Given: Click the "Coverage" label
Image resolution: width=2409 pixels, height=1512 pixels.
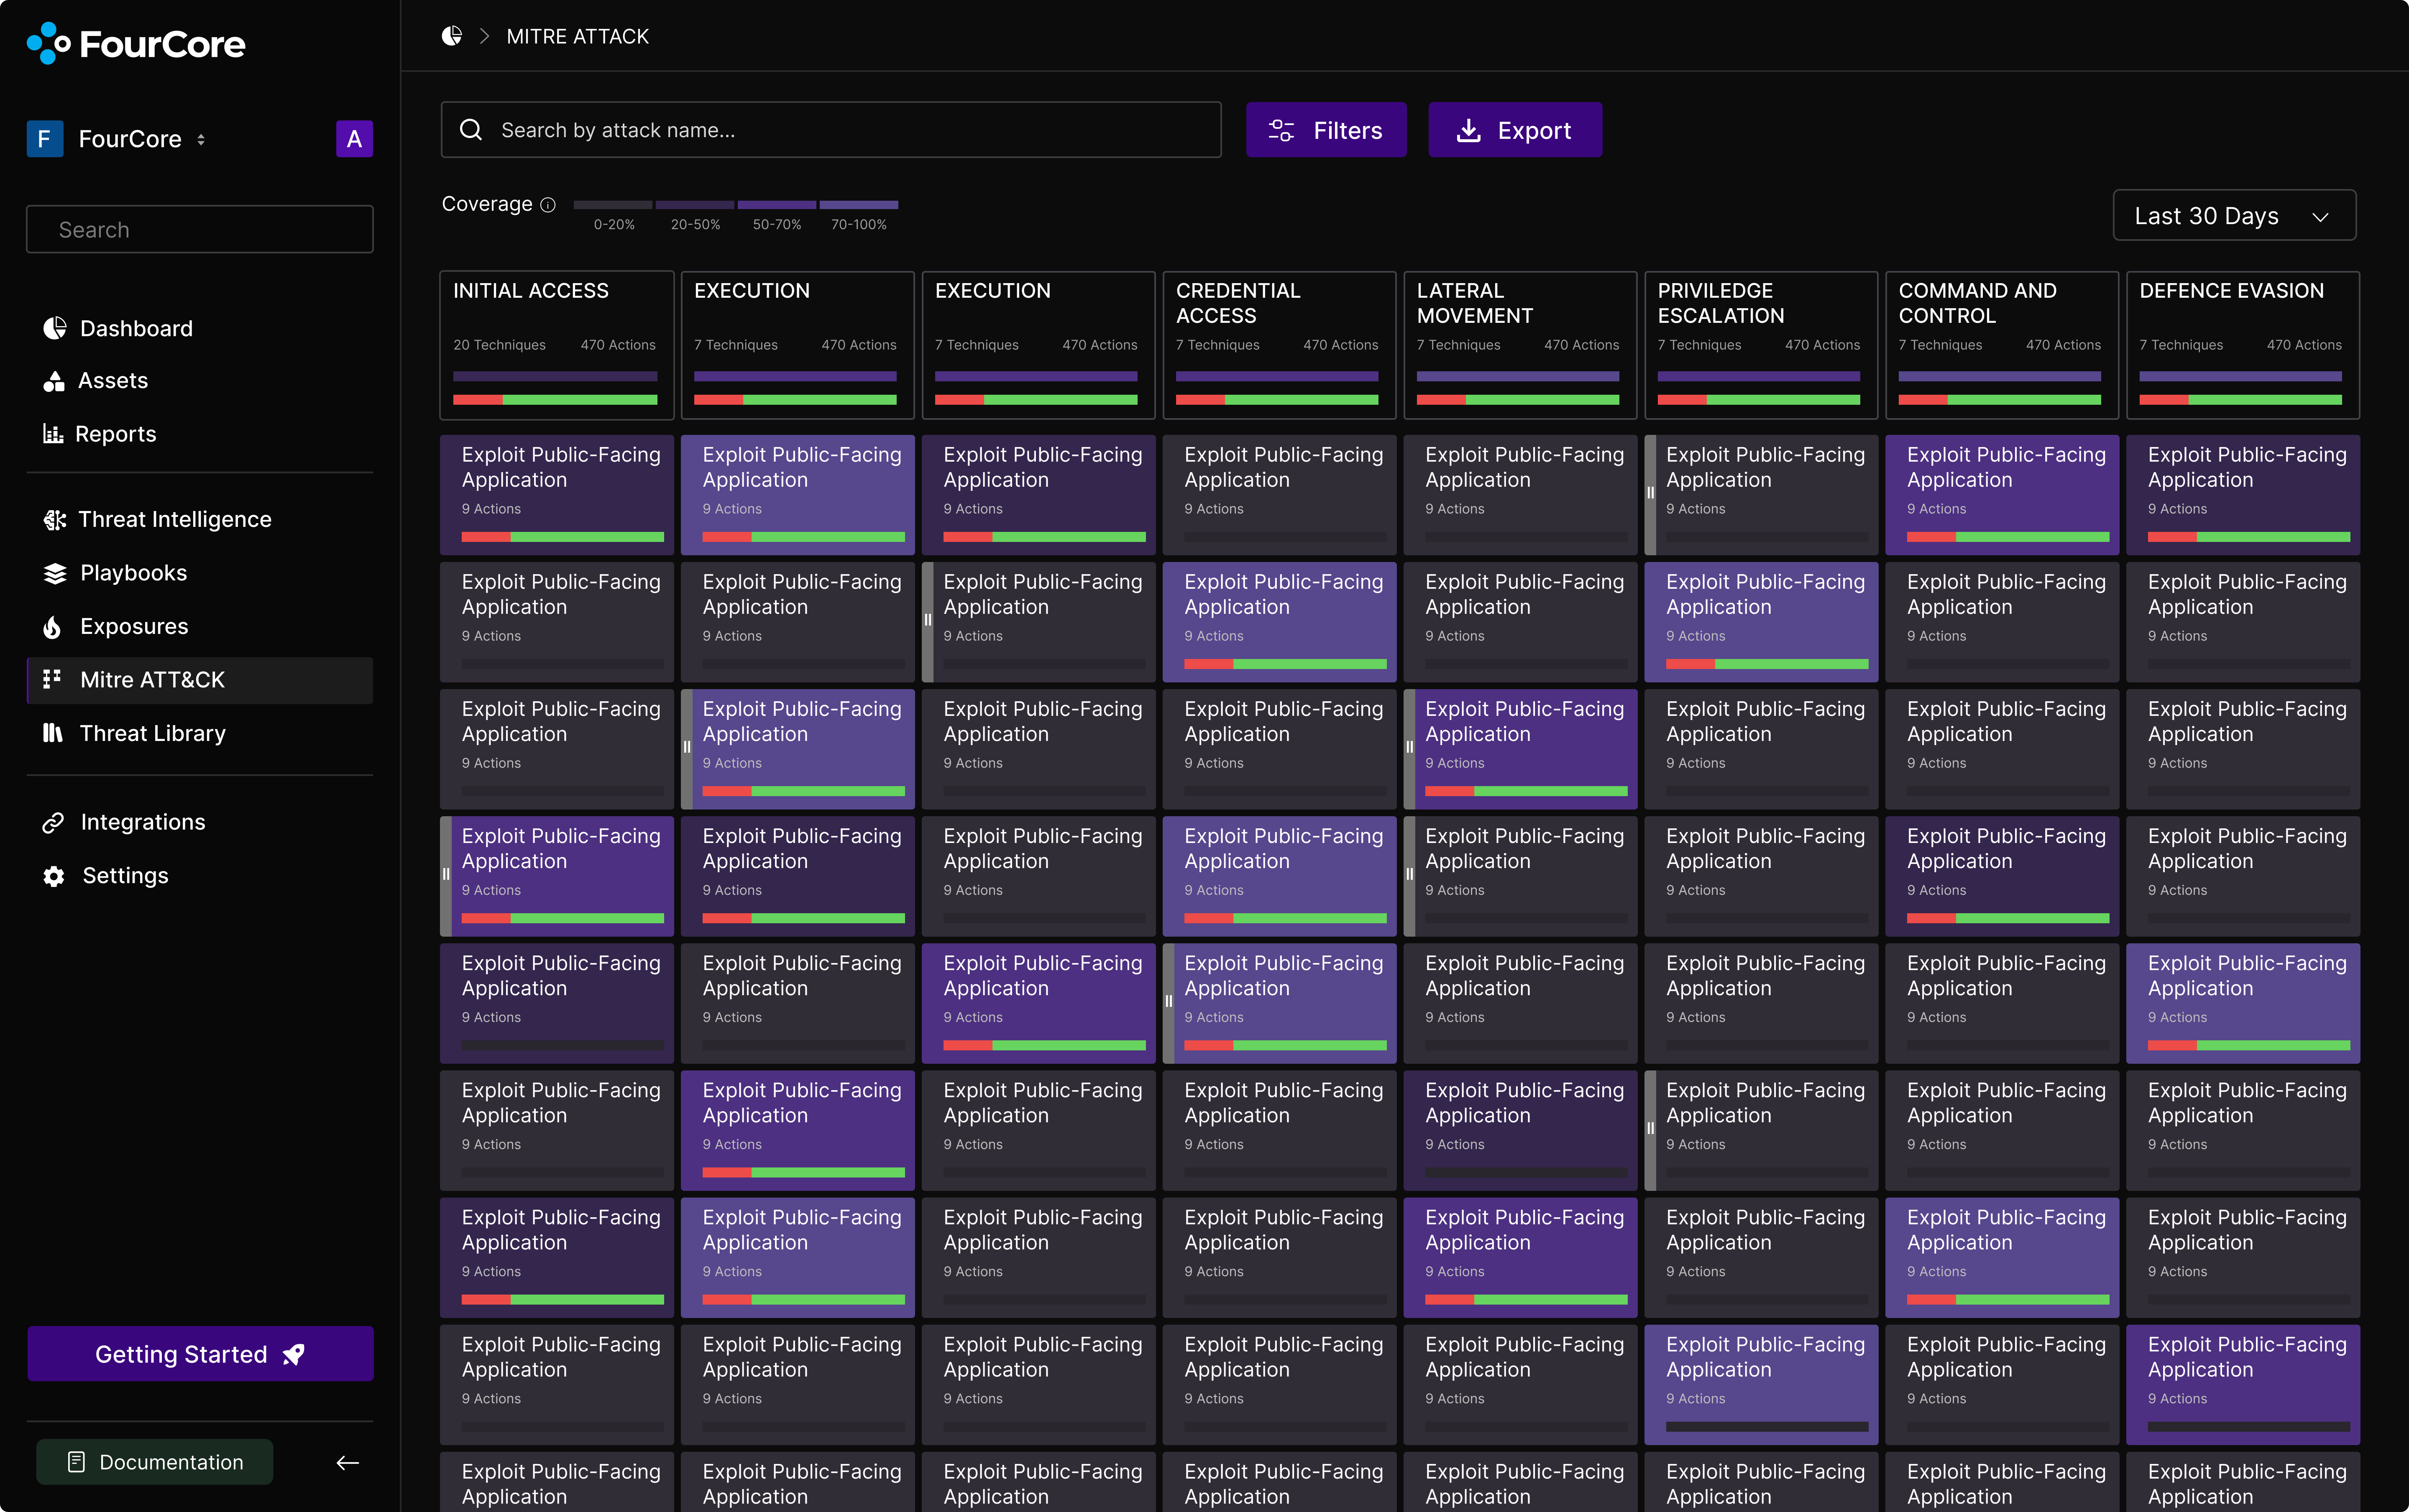Looking at the screenshot, I should coord(487,204).
